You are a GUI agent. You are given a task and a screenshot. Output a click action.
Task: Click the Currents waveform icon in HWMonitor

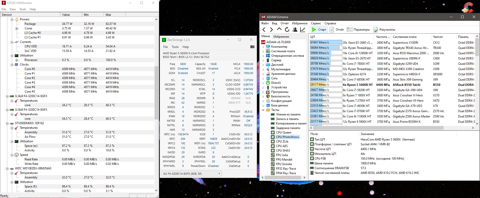coord(17,42)
